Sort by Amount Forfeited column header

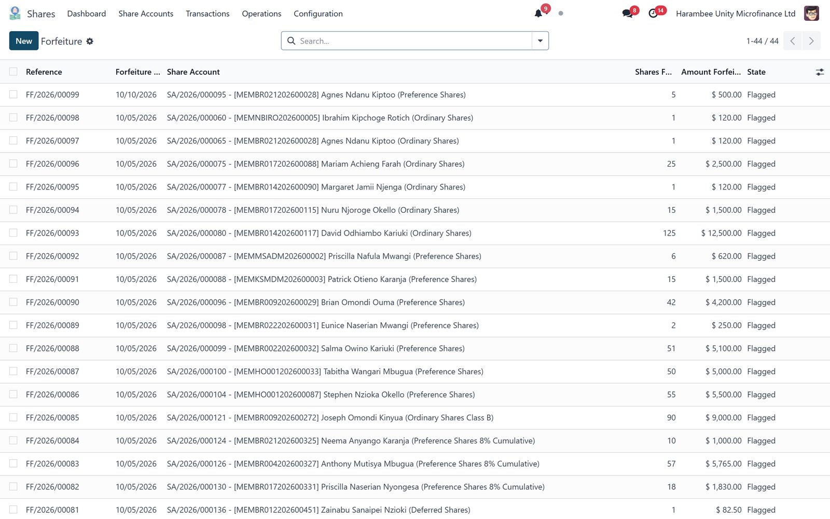pos(711,72)
